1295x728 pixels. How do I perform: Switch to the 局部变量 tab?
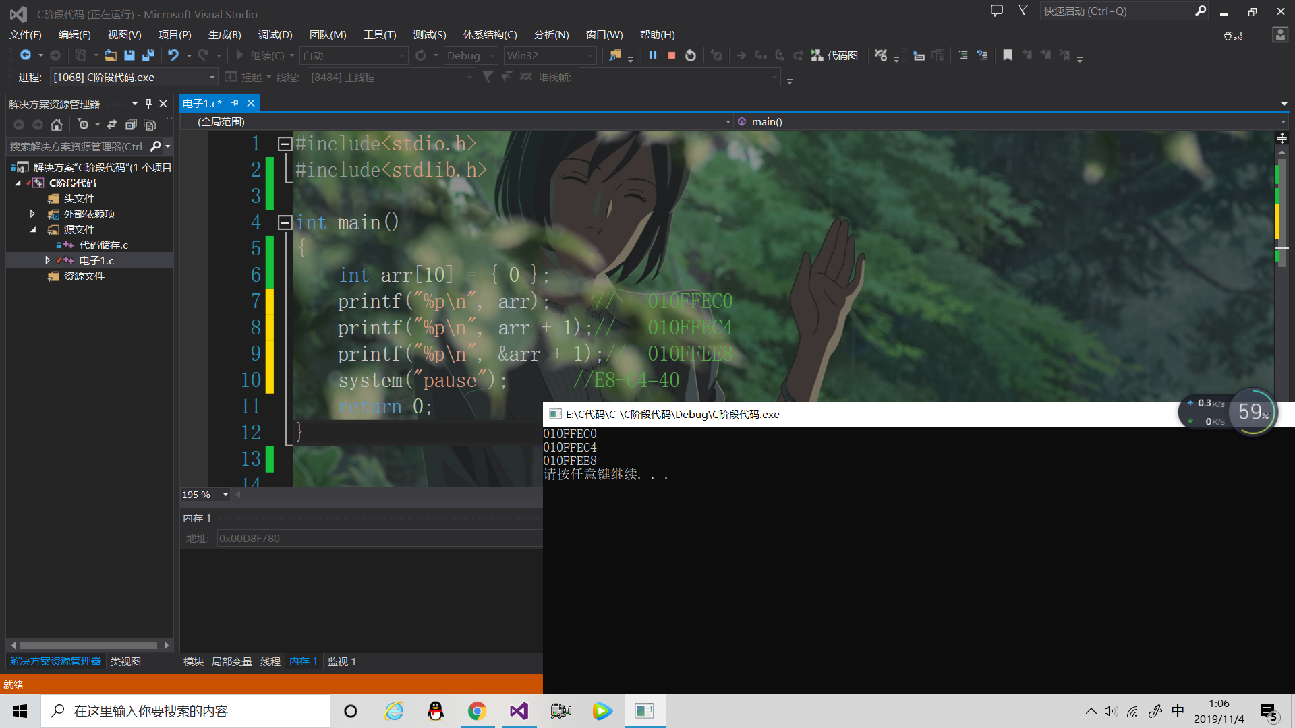[231, 661]
